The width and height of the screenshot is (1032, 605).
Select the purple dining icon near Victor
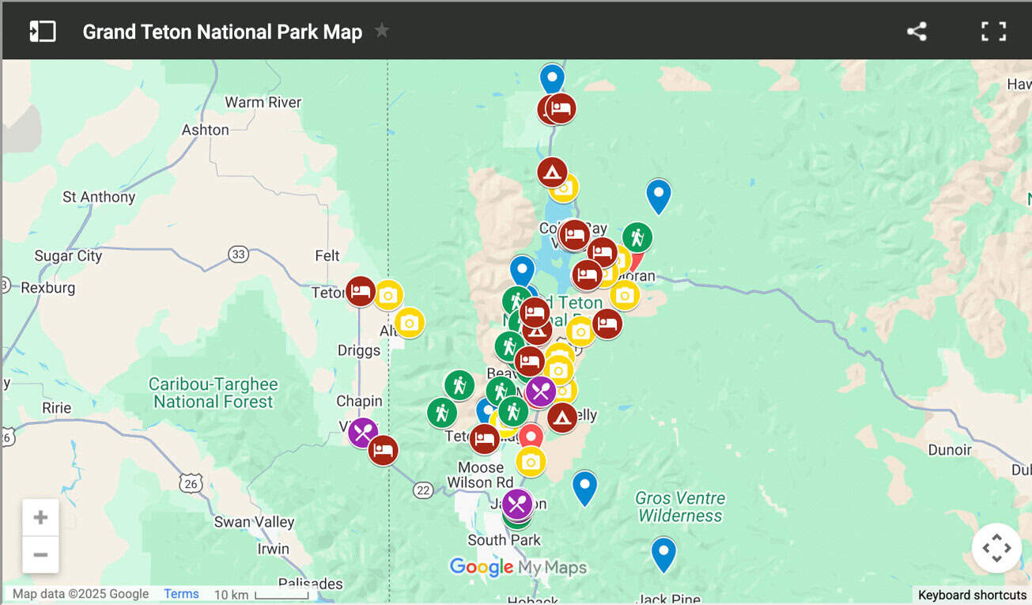362,433
